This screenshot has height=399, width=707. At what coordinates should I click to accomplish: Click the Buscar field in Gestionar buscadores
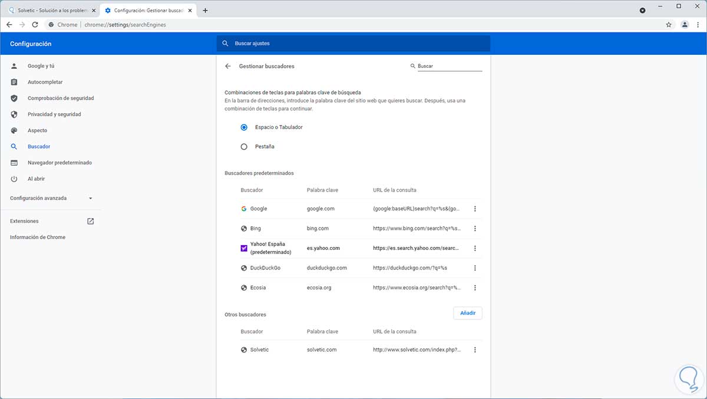click(x=450, y=66)
